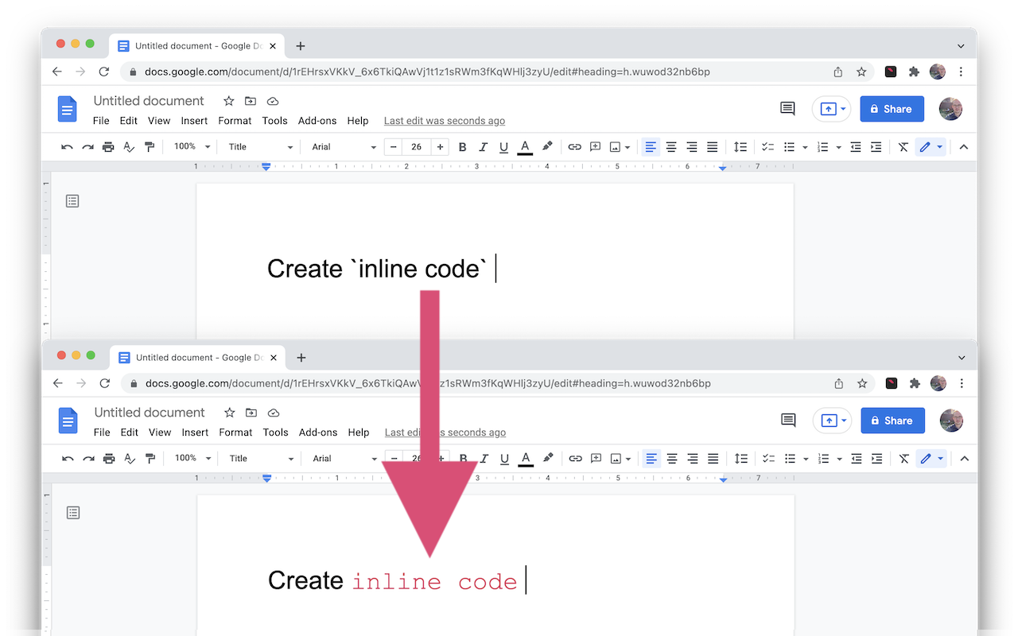
Task: Open Tools menu in bottom window
Action: pos(275,432)
